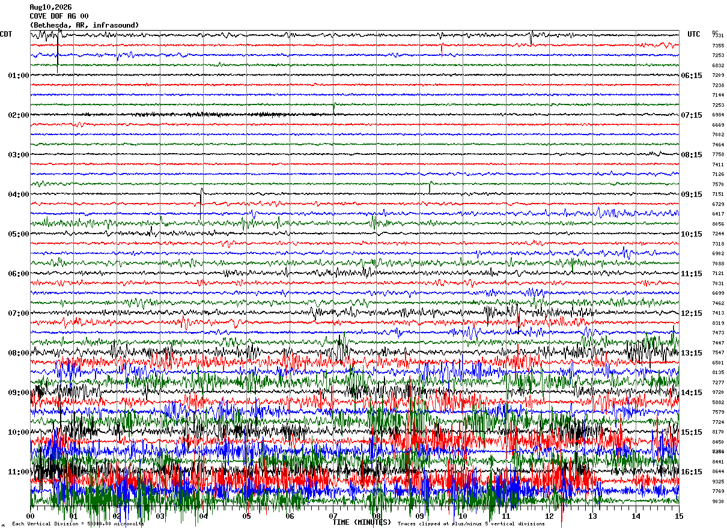Click the Bethesda, AR, infrasound location text
Screen dimensions: 727x532
coord(85,25)
